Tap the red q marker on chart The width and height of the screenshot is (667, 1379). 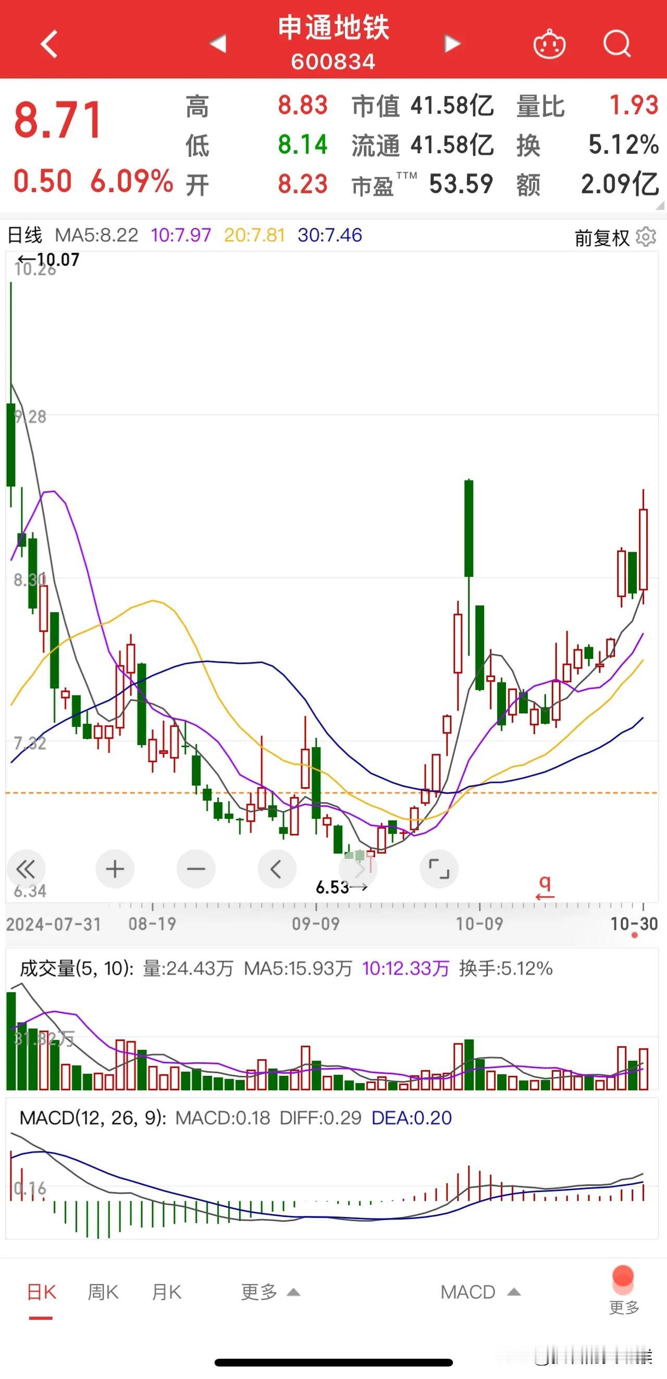[x=545, y=888]
